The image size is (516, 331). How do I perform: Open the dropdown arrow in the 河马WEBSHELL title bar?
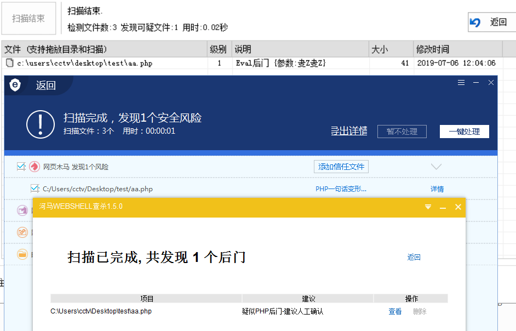(x=428, y=207)
